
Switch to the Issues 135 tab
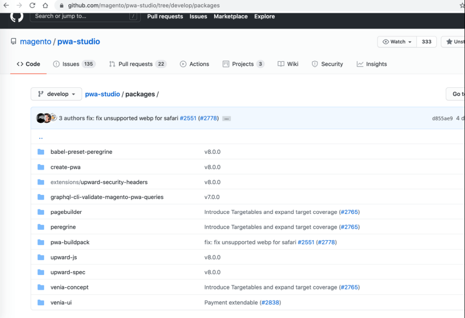click(x=74, y=64)
